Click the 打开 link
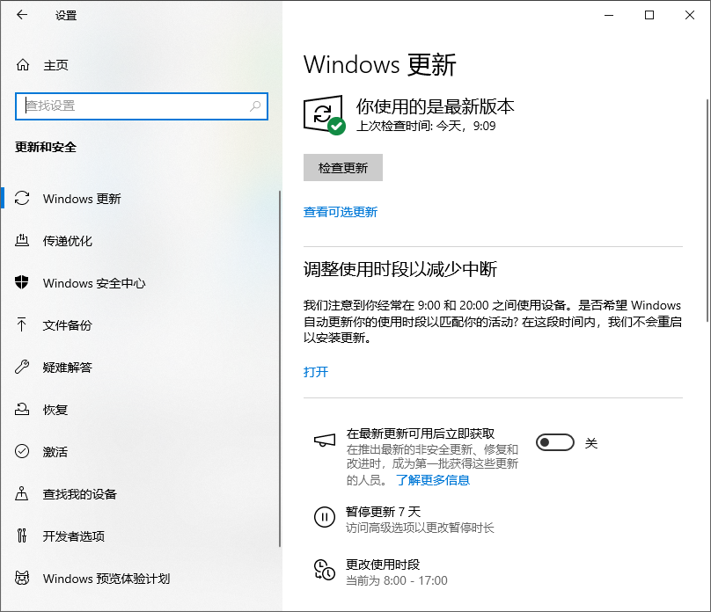The height and width of the screenshot is (612, 711). [316, 372]
